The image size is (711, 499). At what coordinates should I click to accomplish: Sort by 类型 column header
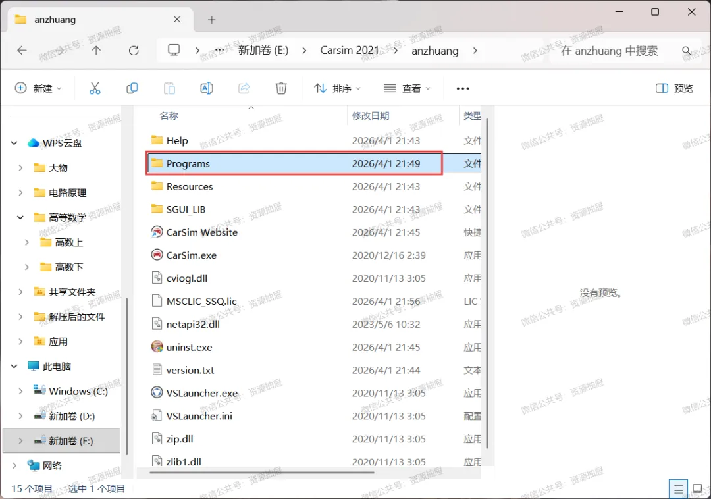(472, 116)
